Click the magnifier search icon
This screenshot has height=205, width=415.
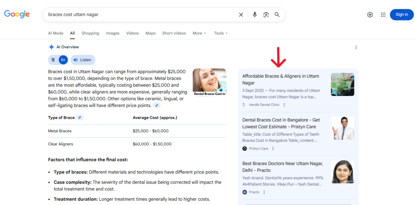tap(277, 15)
